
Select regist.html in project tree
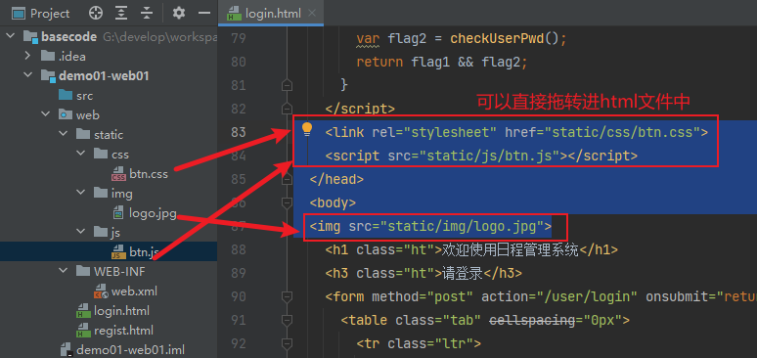coord(123,331)
